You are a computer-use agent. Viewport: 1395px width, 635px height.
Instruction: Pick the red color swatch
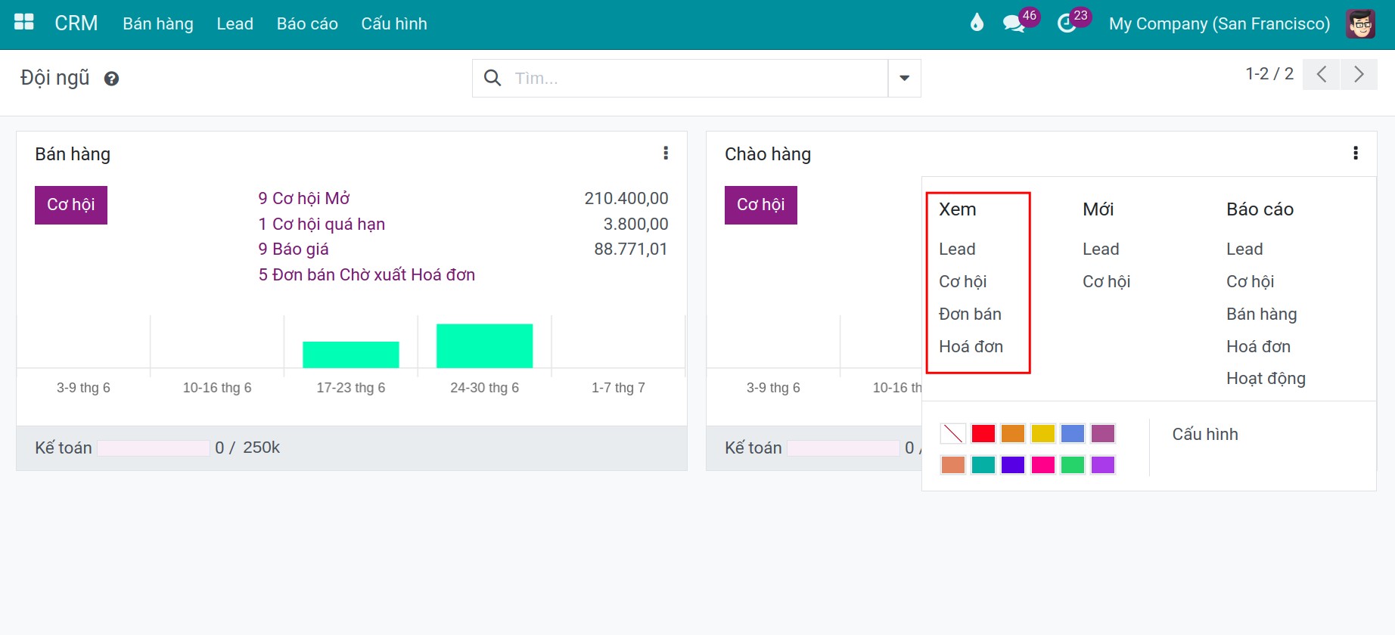983,434
